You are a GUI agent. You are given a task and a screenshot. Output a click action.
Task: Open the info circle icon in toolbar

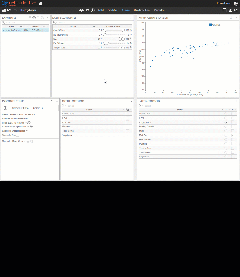click(x=92, y=10)
